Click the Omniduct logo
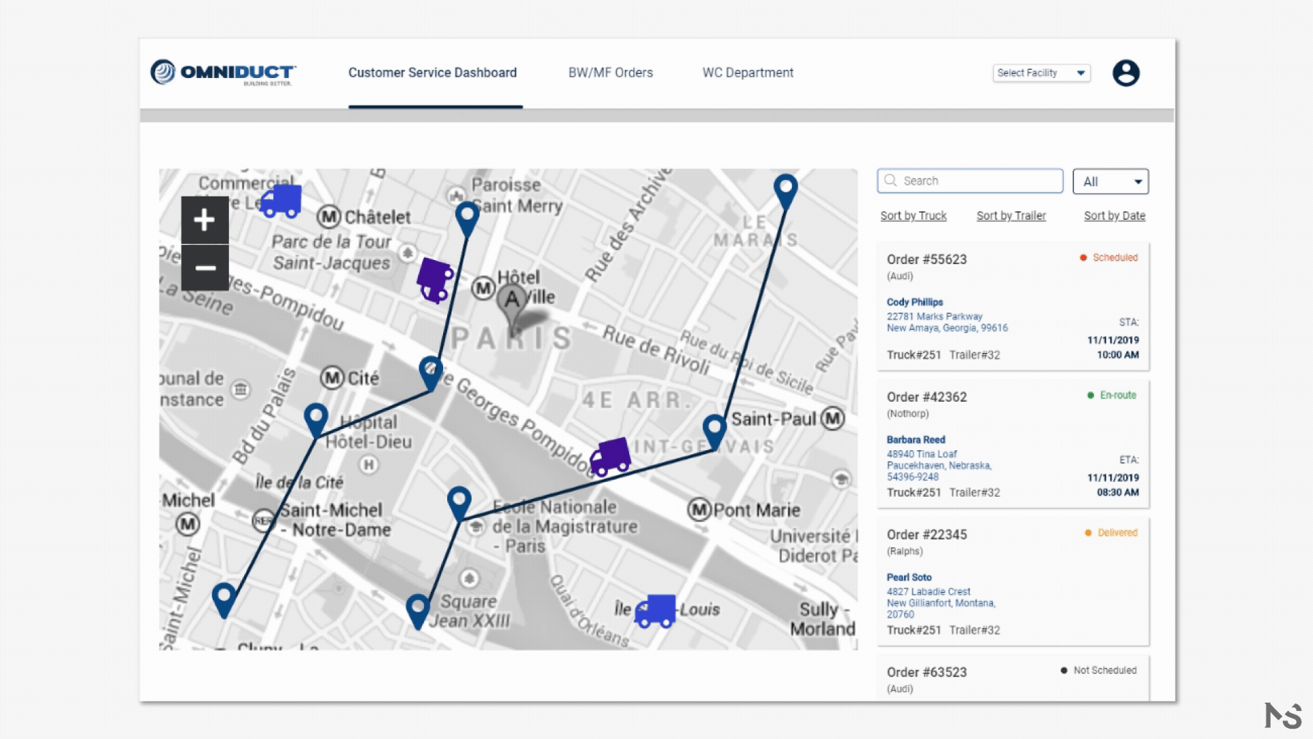The image size is (1313, 739). (x=223, y=73)
